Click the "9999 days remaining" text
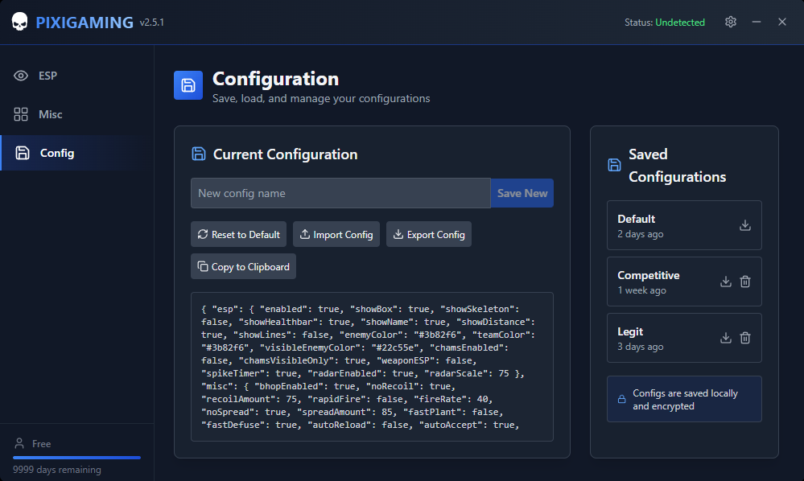The width and height of the screenshot is (804, 481). tap(57, 470)
